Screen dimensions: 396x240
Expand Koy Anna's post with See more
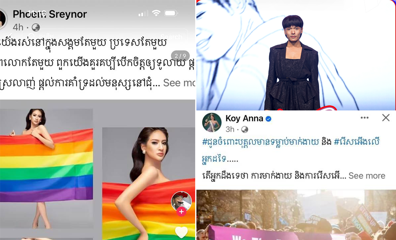tap(367, 176)
